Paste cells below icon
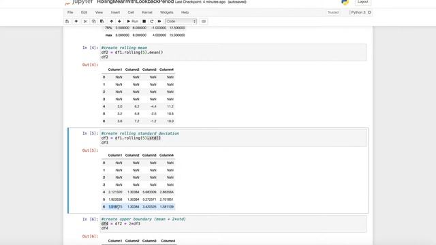This screenshot has height=245, width=436. tap(102, 21)
